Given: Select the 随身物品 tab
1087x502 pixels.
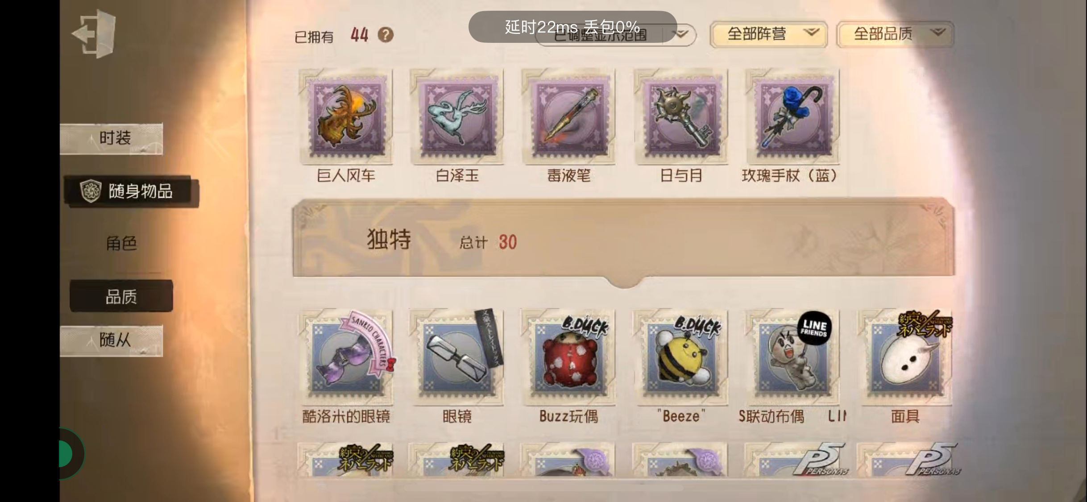Looking at the screenshot, I should coord(131,191).
